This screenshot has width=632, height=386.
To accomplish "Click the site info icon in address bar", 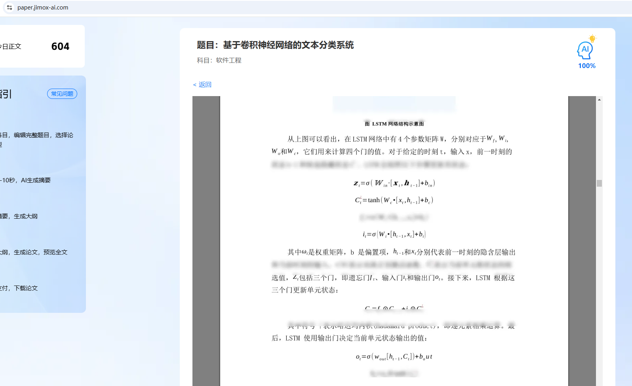I will [x=10, y=8].
